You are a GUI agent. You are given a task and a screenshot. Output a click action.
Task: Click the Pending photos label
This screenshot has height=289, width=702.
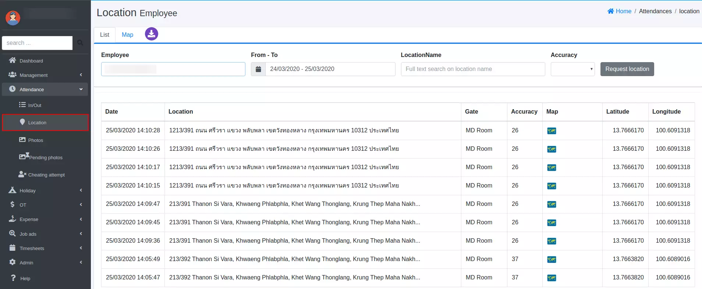(46, 157)
